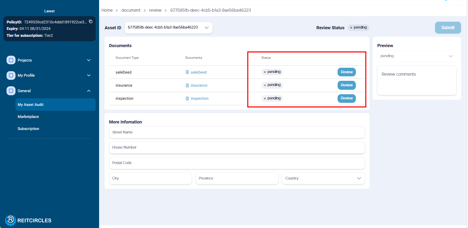
Task: Open Subscription in sidebar
Action: [28, 129]
